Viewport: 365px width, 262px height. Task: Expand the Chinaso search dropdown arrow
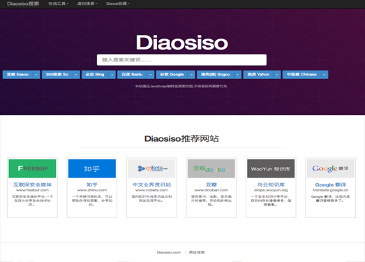coord(325,75)
